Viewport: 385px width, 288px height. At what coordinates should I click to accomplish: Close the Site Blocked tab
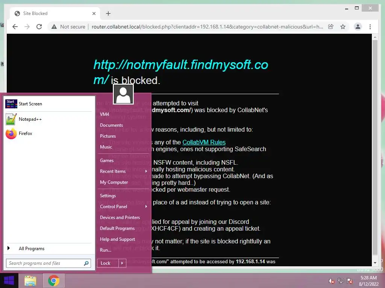(94, 13)
